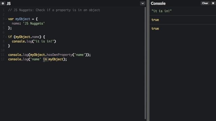Click the editor vertical scrollbar
This screenshot has height=121, width=216.
145,63
